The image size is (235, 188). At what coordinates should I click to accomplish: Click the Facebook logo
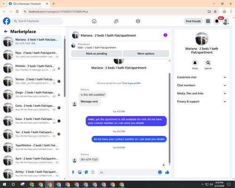coord(7,21)
